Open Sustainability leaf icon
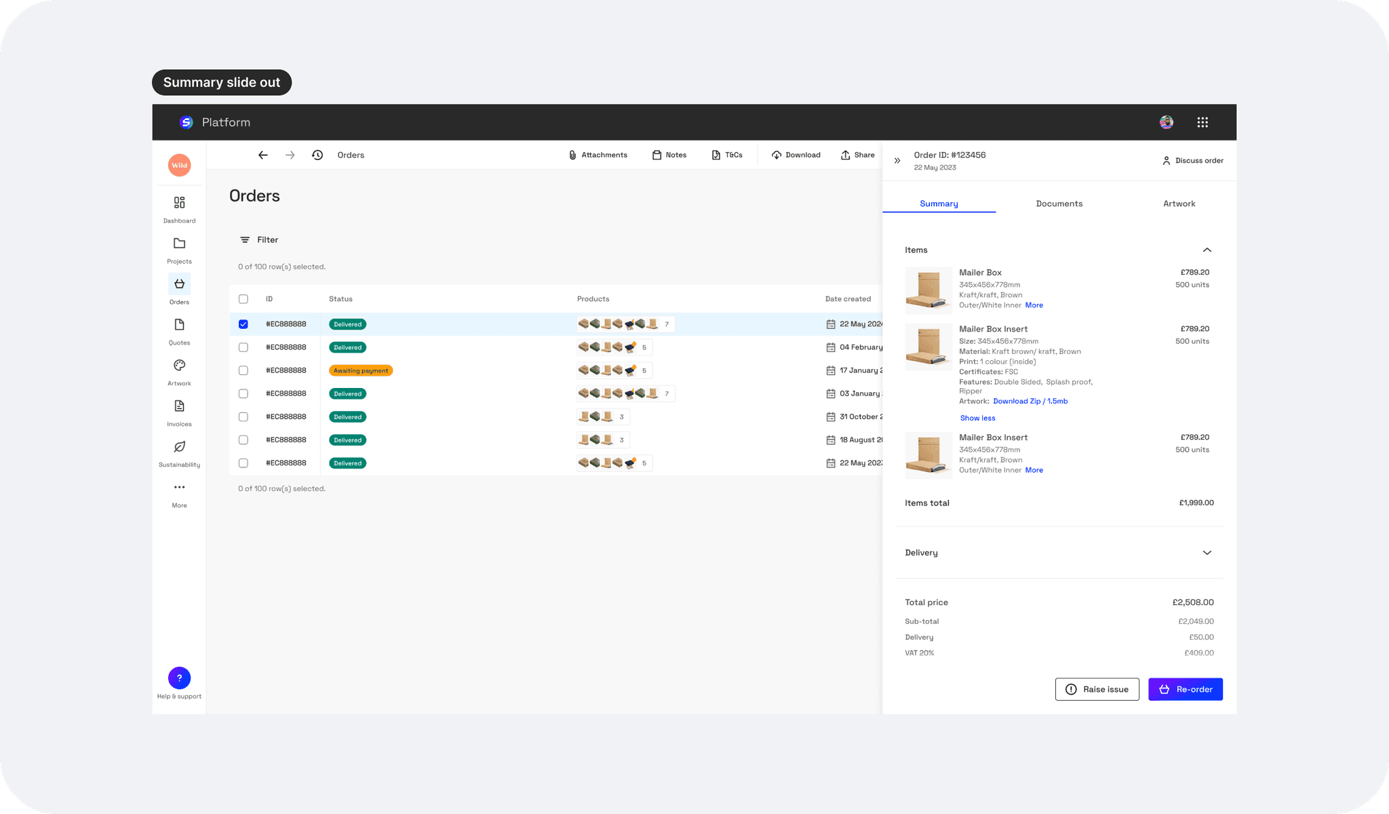The width and height of the screenshot is (1389, 814). click(179, 447)
